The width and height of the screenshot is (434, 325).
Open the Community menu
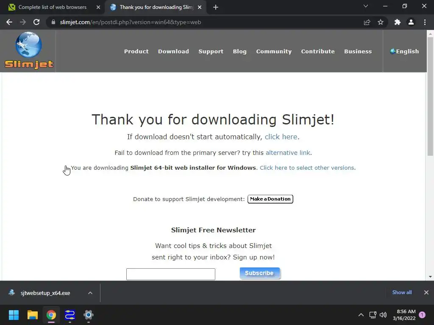point(274,51)
